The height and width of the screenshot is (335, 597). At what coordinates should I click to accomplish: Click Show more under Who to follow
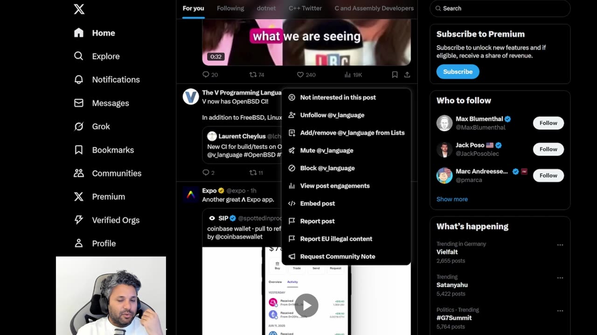(452, 199)
